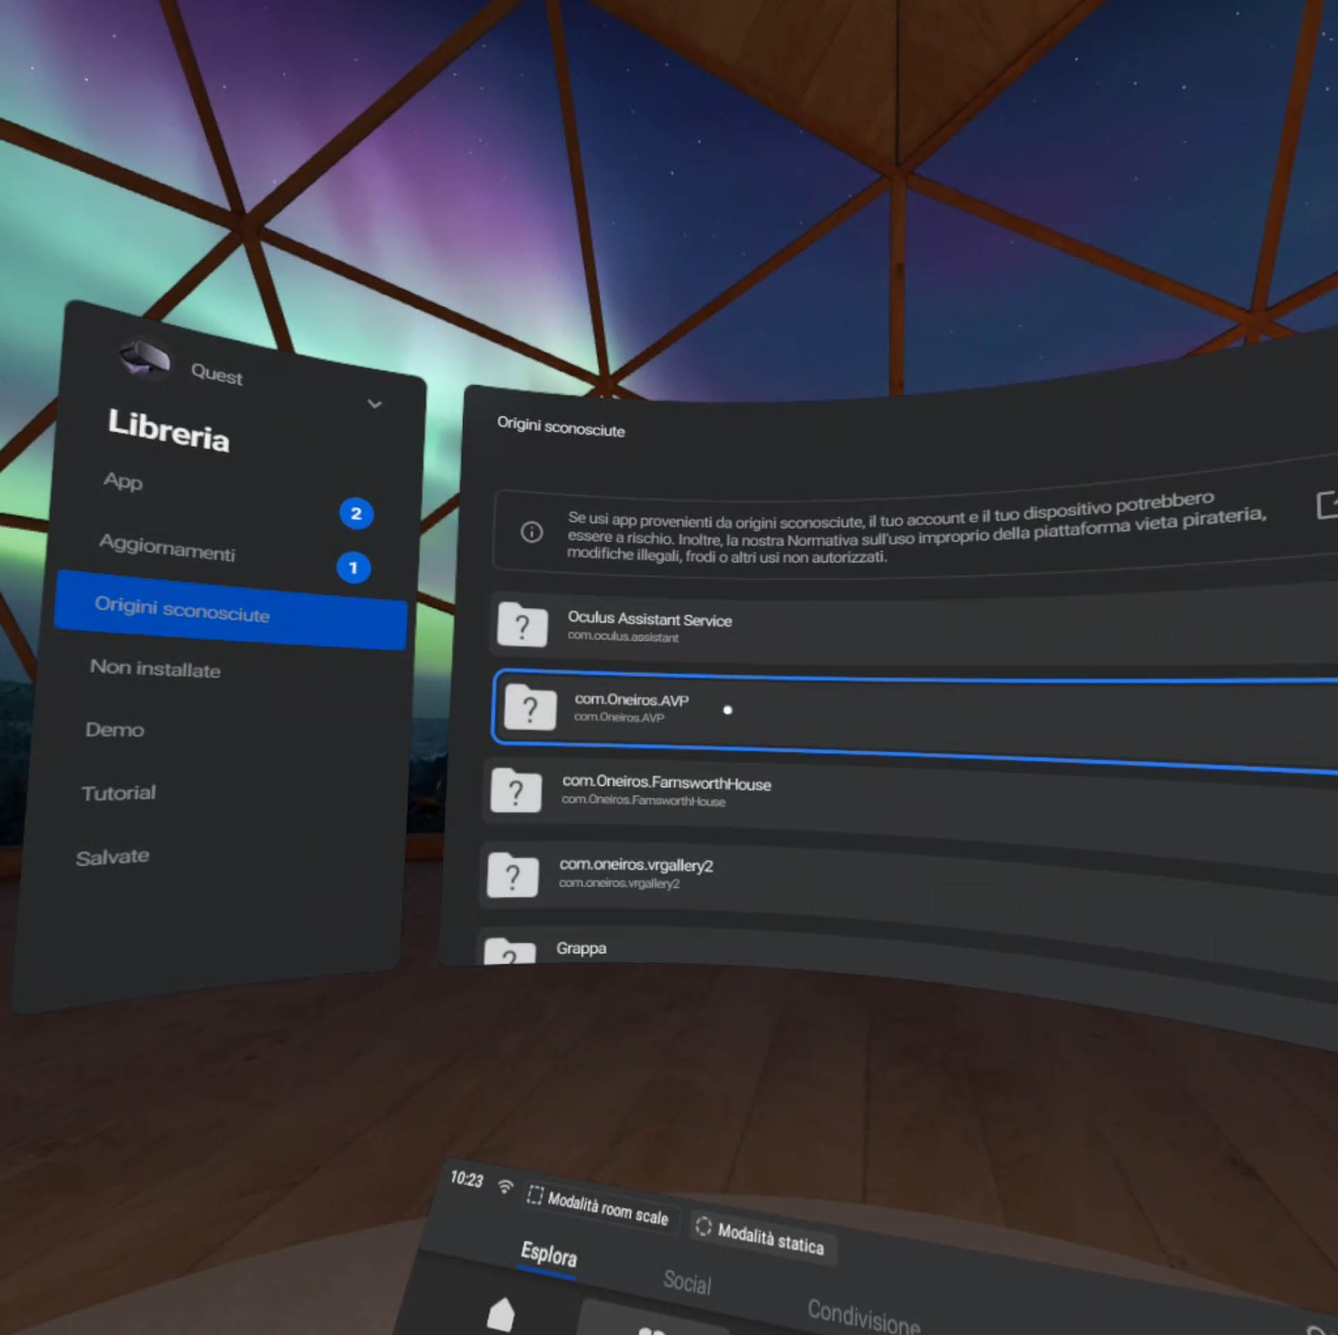Open the Non installate section
Viewport: 1338px width, 1335px height.
point(155,669)
